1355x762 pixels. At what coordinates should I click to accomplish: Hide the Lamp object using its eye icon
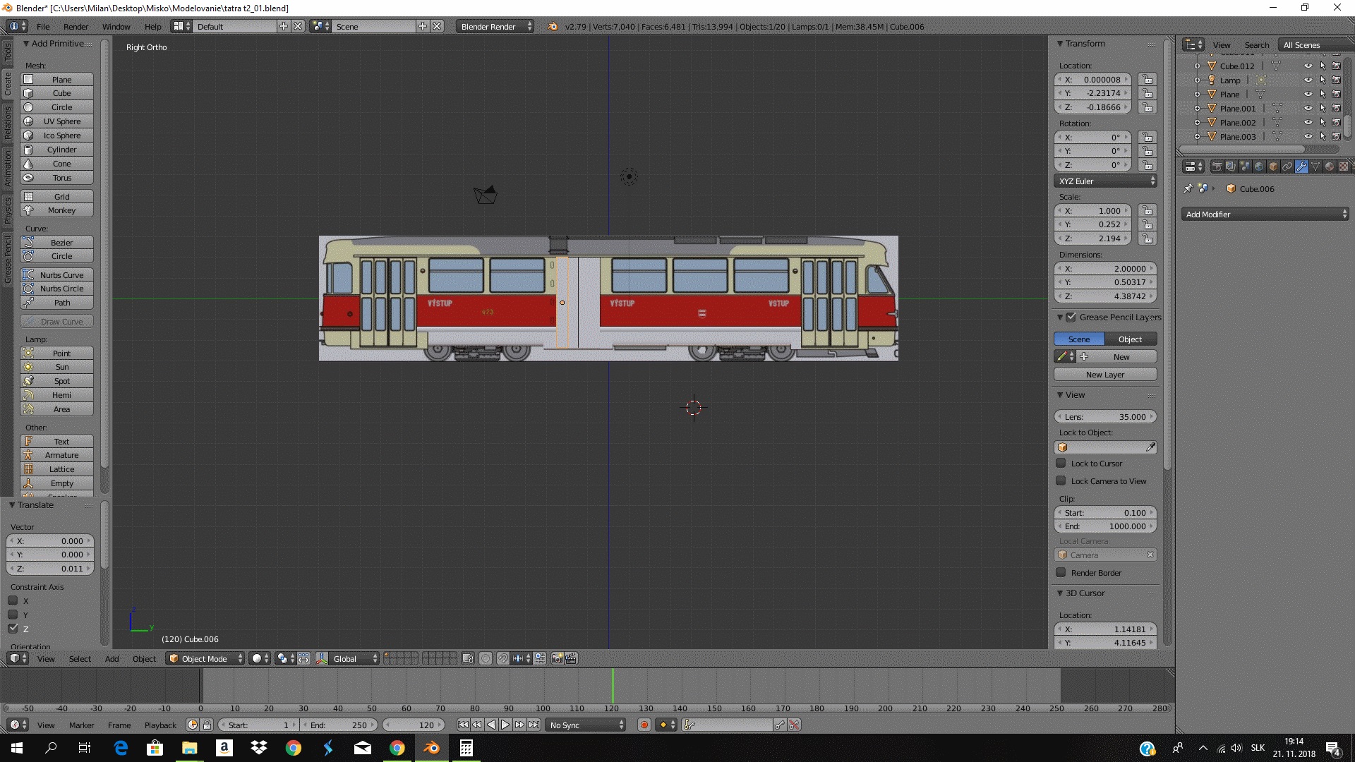coord(1308,80)
